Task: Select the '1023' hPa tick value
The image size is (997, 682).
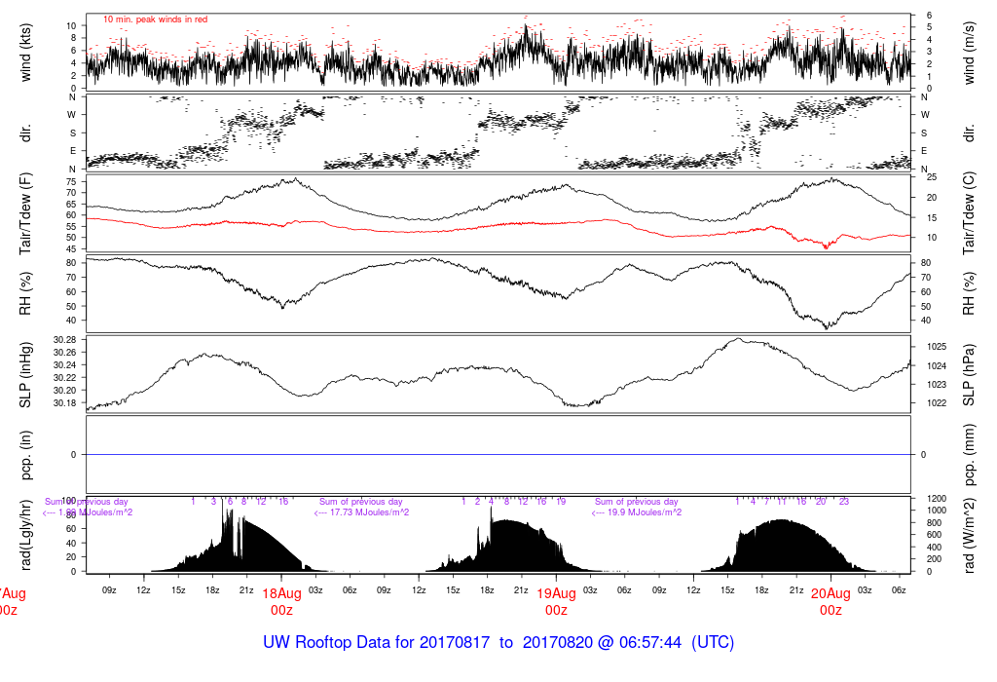Action: (937, 384)
